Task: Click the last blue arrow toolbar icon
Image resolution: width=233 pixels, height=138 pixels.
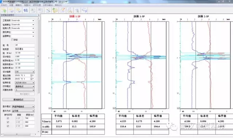Action: [x=84, y=10]
